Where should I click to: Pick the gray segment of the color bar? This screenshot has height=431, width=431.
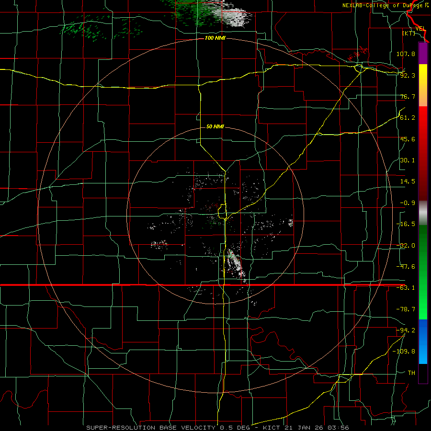[x=423, y=213]
